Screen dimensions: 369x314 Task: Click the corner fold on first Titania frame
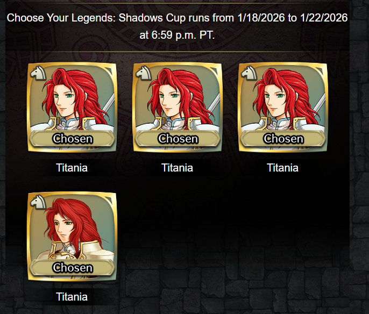[x=108, y=72]
